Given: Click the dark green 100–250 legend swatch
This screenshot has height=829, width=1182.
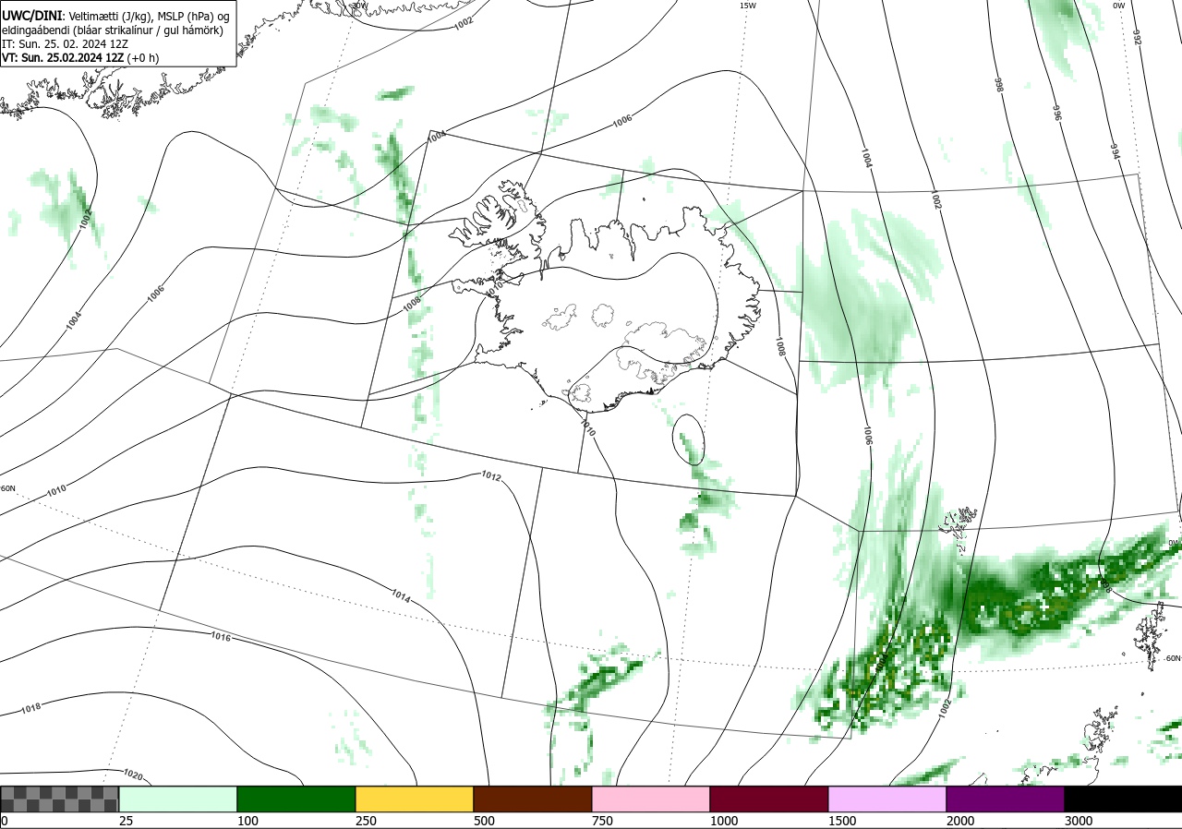Looking at the screenshot, I should (296, 799).
